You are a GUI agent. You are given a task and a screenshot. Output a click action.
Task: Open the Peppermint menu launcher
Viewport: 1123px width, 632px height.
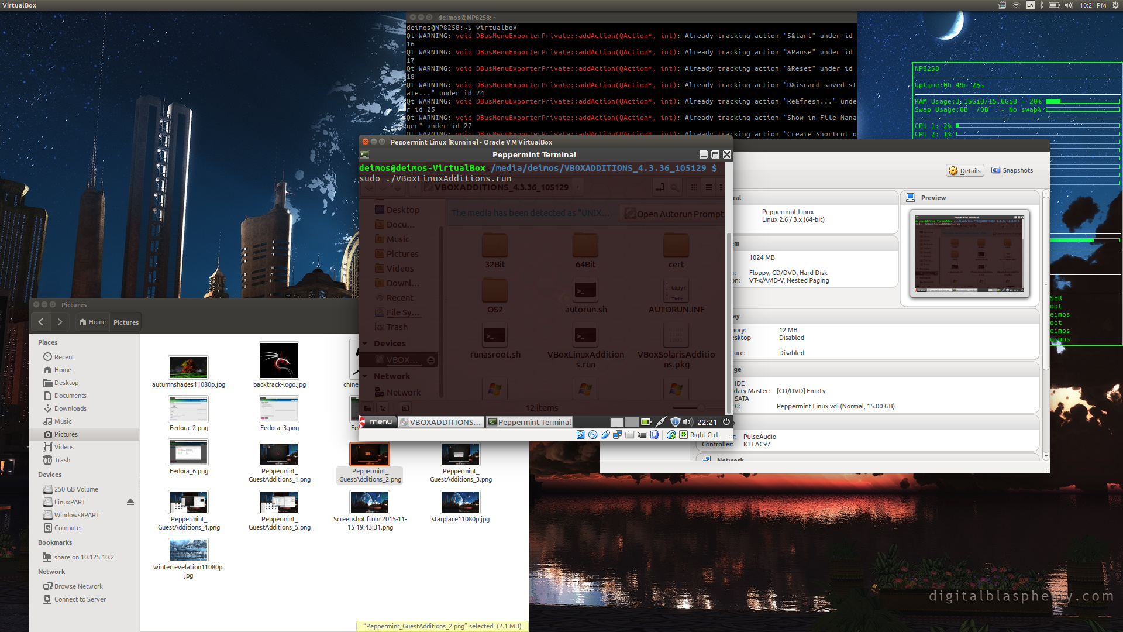point(377,422)
